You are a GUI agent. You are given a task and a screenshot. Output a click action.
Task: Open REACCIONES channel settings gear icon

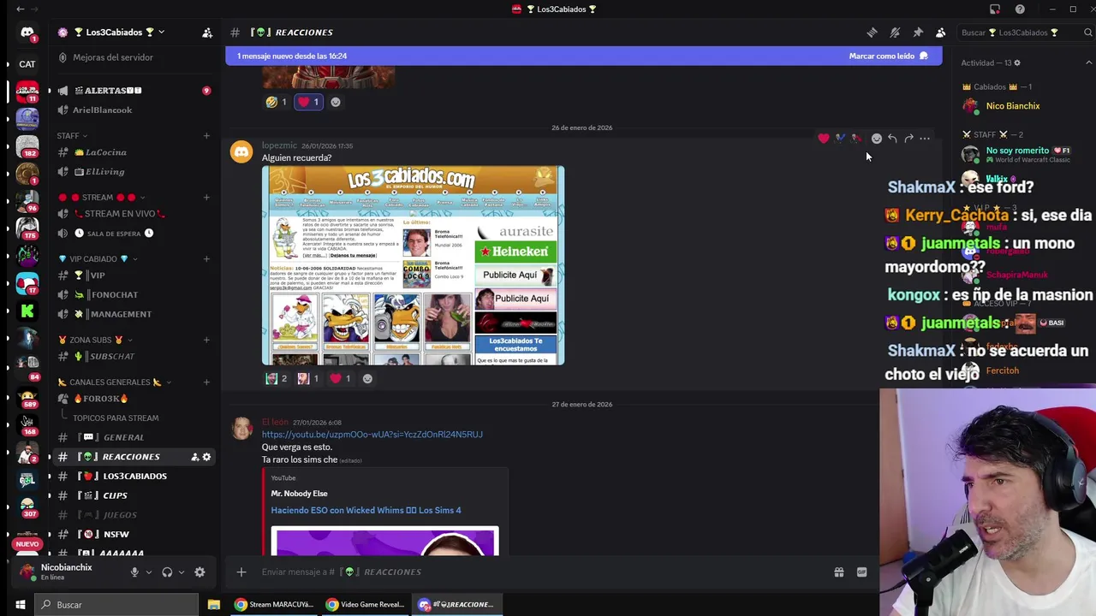[206, 457]
